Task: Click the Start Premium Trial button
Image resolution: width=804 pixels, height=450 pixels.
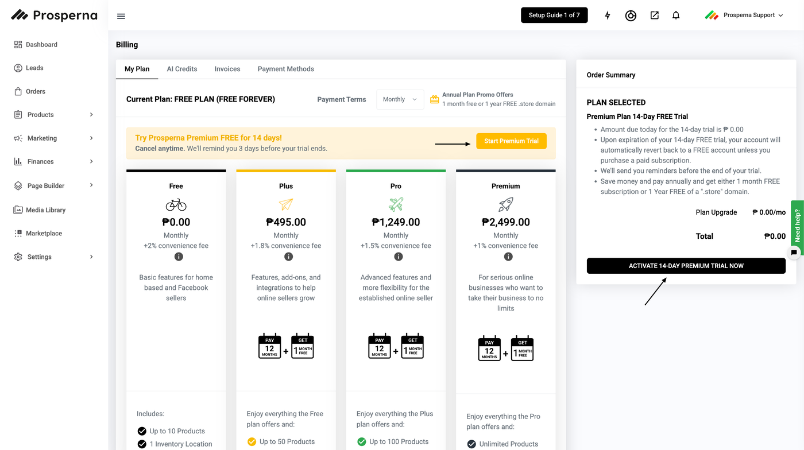Action: coord(511,141)
